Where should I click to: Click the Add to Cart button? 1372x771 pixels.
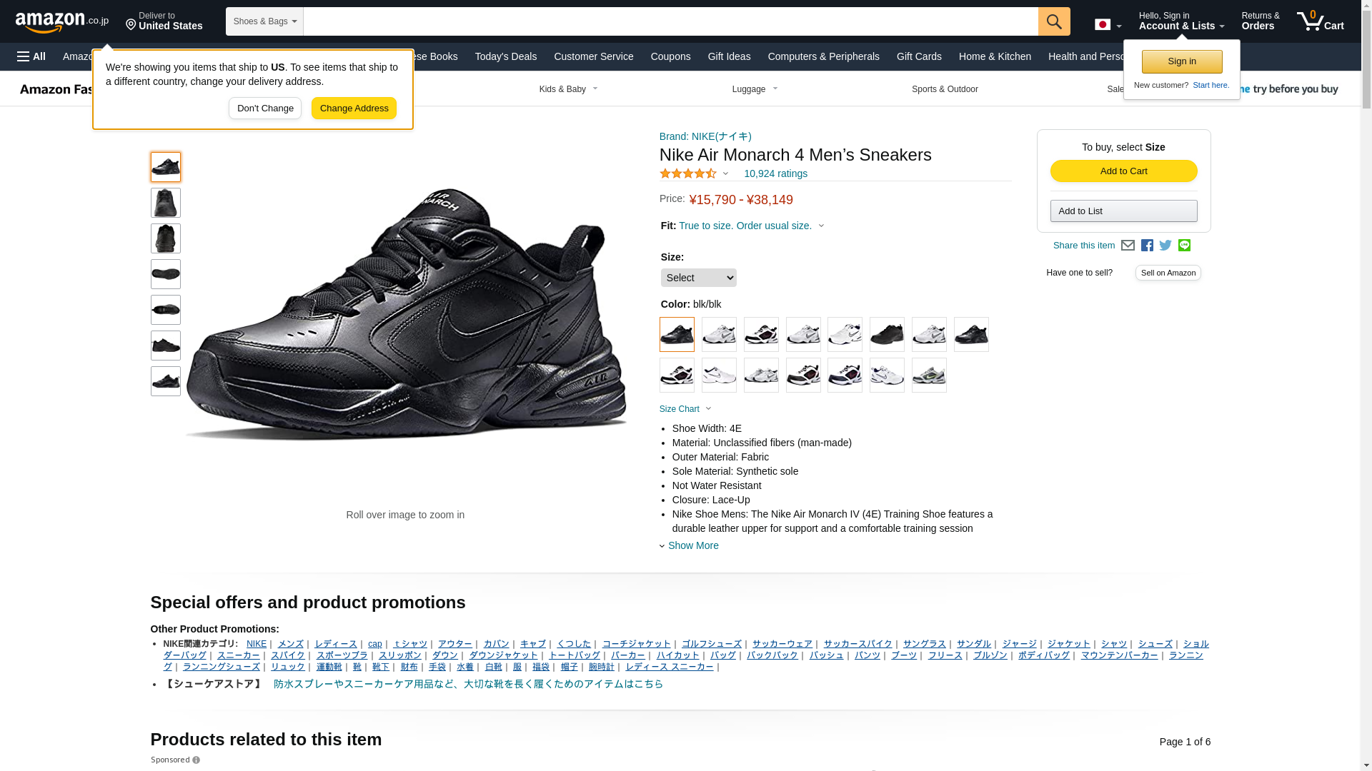coord(1123,171)
